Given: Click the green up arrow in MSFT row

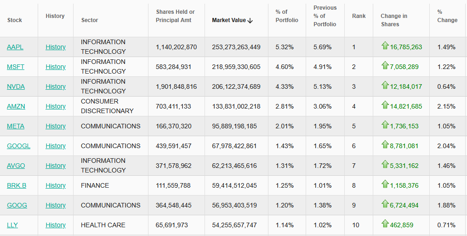Looking at the screenshot, I should 385,66.
